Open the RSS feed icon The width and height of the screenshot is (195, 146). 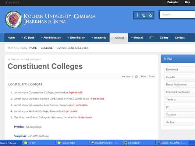(150, 15)
